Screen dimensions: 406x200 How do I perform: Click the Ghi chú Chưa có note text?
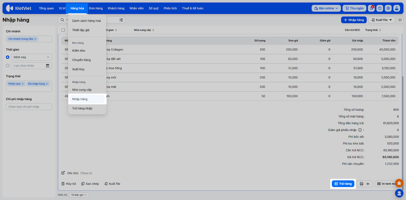pyautogui.click(x=86, y=173)
